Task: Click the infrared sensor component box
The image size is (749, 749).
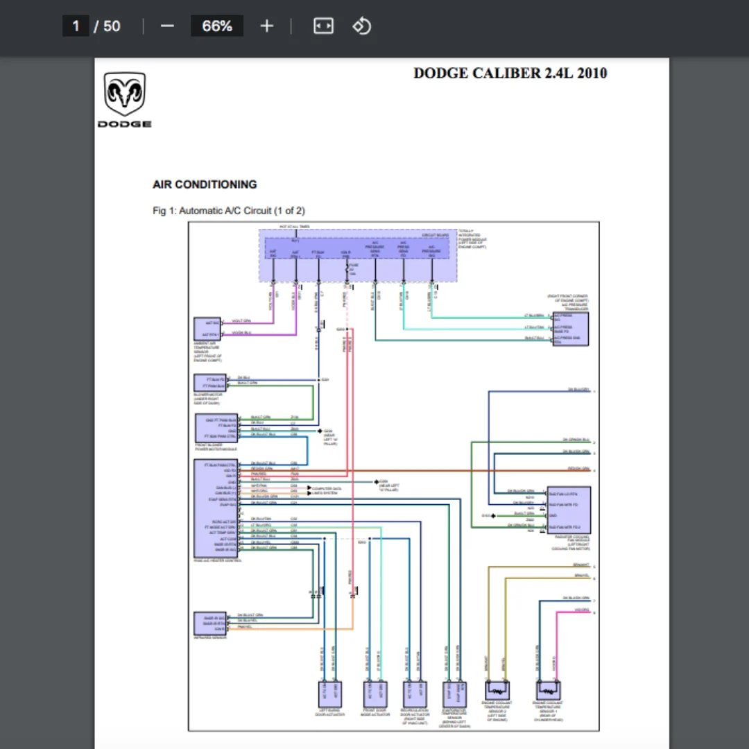Action: tap(209, 623)
